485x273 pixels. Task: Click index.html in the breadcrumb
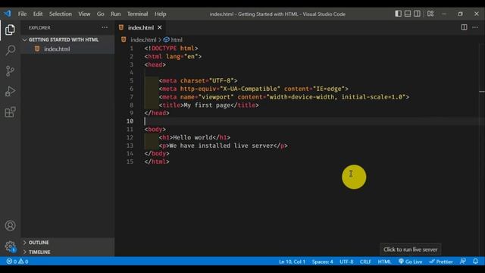143,39
